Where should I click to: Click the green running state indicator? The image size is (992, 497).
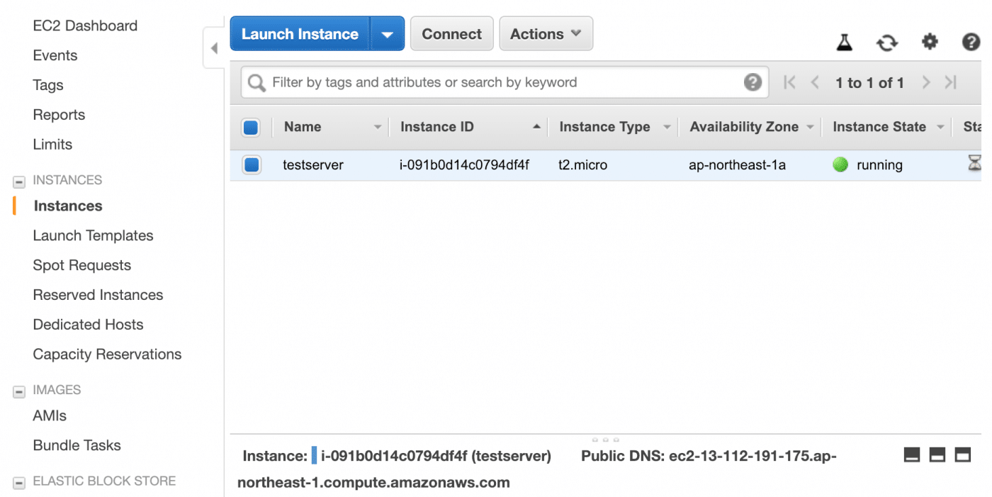click(x=840, y=165)
